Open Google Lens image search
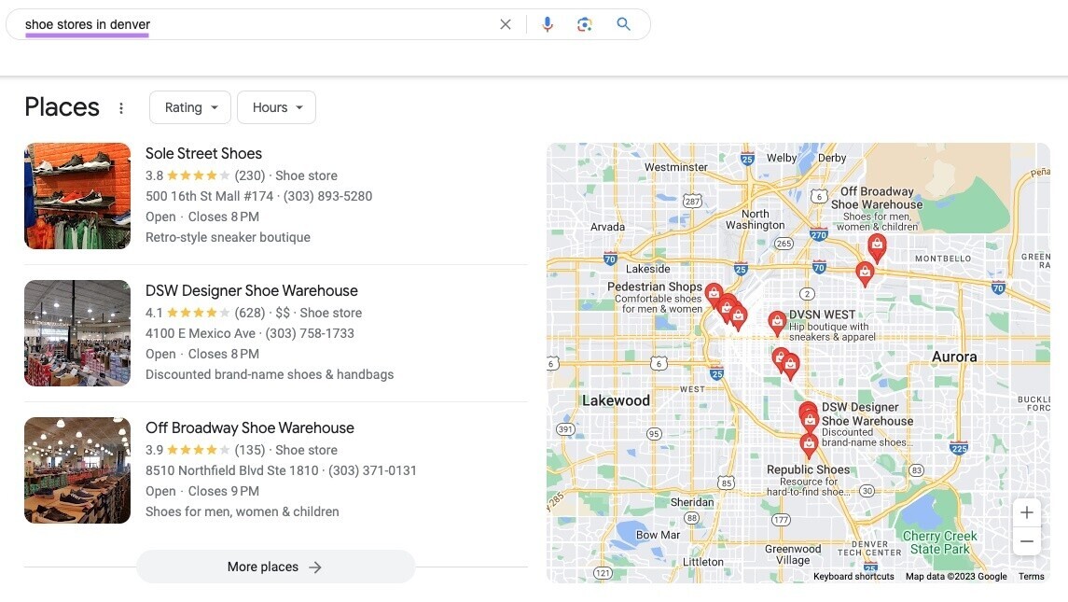The image size is (1068, 602). [x=585, y=24]
